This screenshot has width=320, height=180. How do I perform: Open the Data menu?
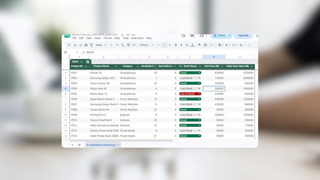tap(117, 38)
